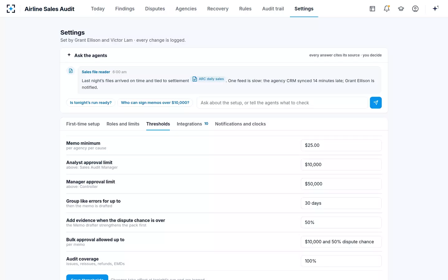This screenshot has height=280, width=448.
Task: Focus the Ask about the setup input
Action: tap(282, 103)
